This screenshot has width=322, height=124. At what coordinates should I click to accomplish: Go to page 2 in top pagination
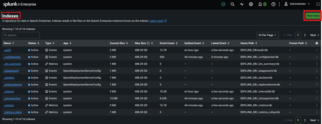pos(305,35)
